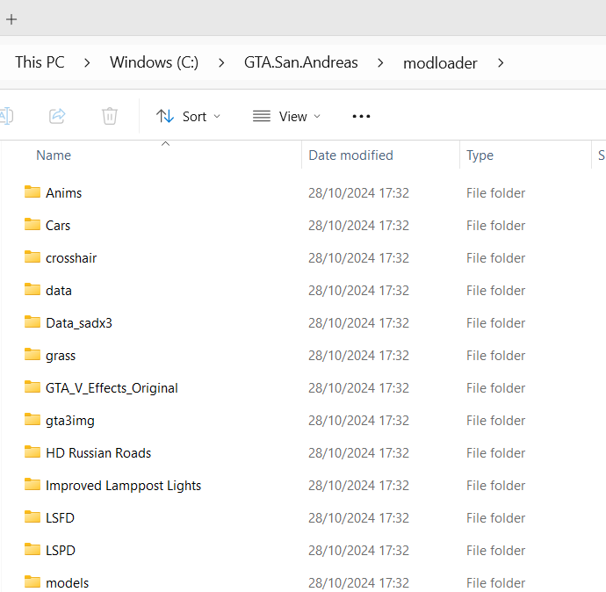606x592 pixels.
Task: Open the View dropdown menu
Action: [287, 116]
